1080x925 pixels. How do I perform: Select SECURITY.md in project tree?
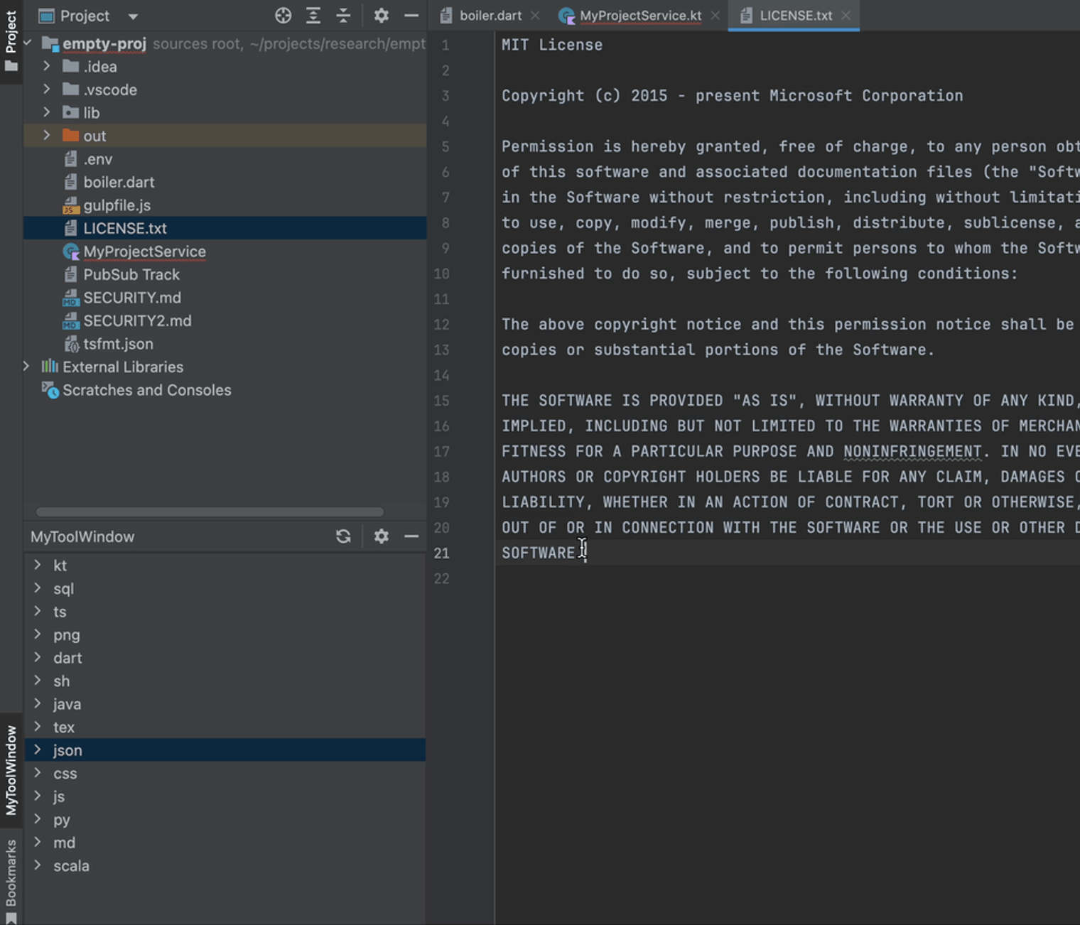(x=225, y=298)
